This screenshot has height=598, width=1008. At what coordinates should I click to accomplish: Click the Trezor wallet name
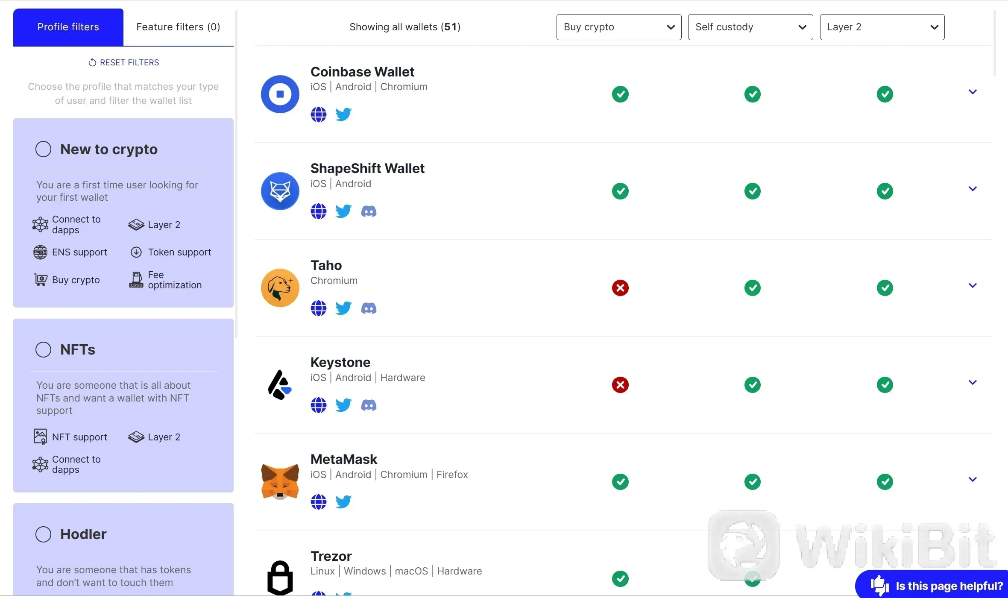click(331, 557)
